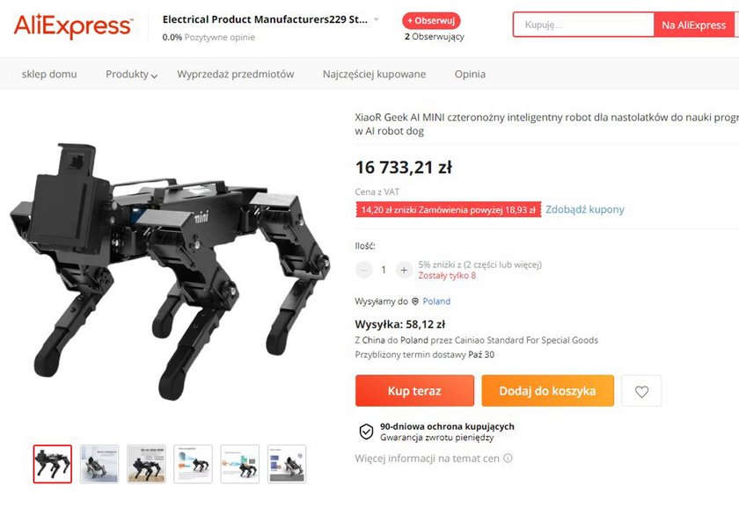Click the buyer protection shield icon

coord(366,431)
